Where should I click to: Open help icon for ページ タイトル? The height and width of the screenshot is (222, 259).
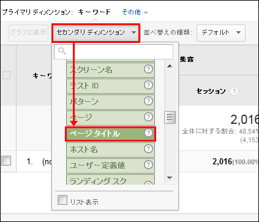[148, 133]
